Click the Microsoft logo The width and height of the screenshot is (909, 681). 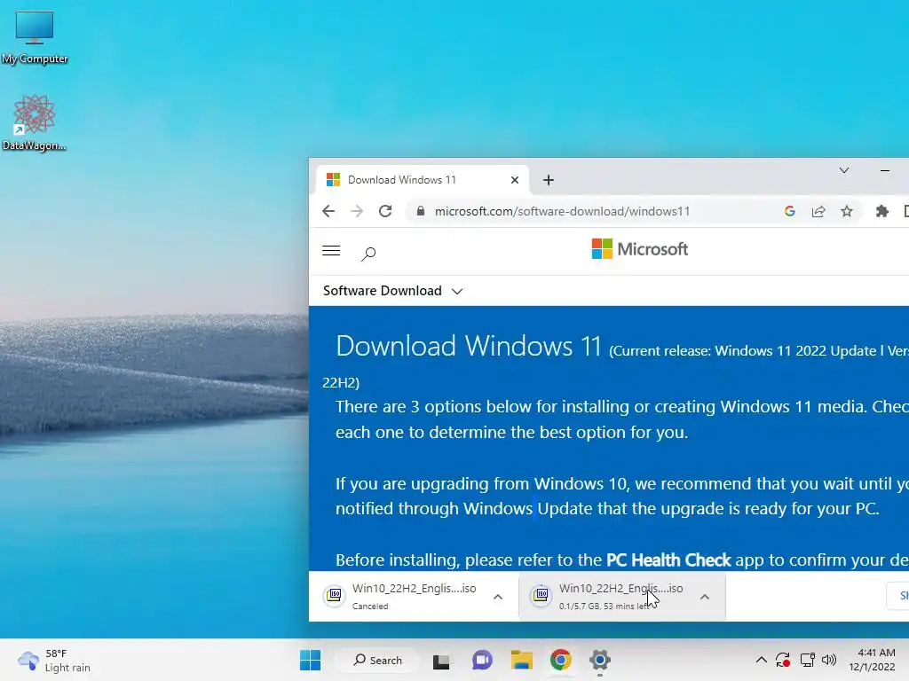[639, 249]
